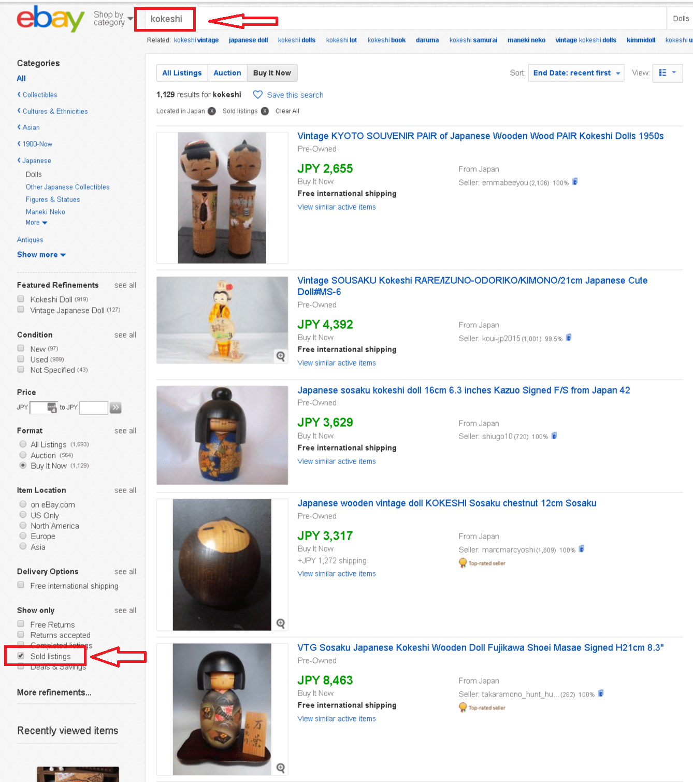The width and height of the screenshot is (693, 782).
Task: Remove the "Located in Japan" filter
Action: point(212,111)
